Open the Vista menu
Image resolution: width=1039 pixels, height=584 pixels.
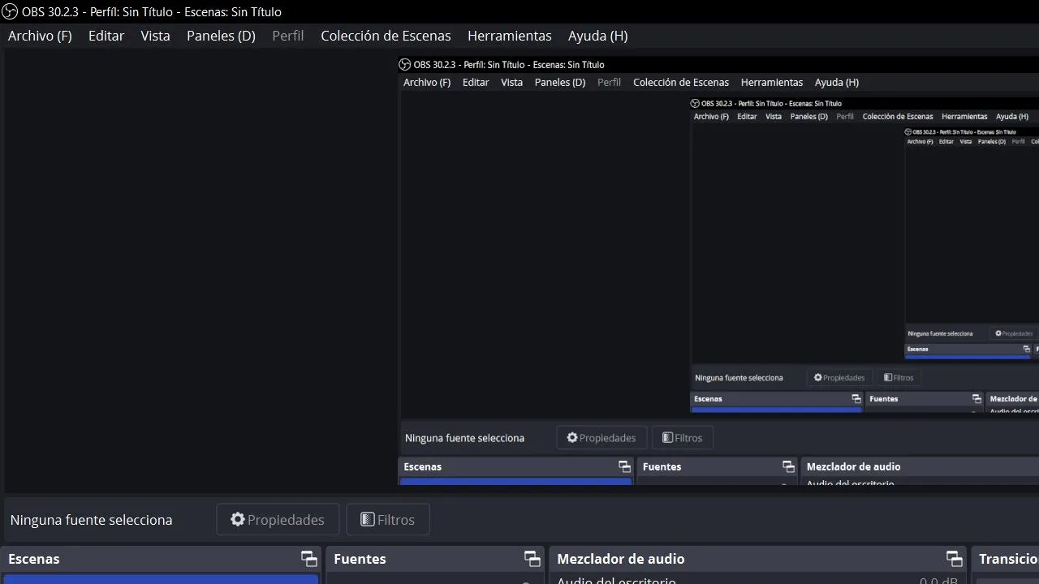[155, 36]
